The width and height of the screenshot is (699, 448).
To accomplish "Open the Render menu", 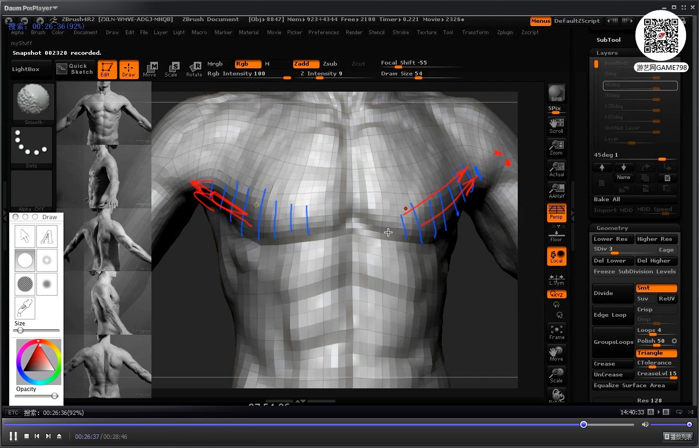I will point(354,33).
